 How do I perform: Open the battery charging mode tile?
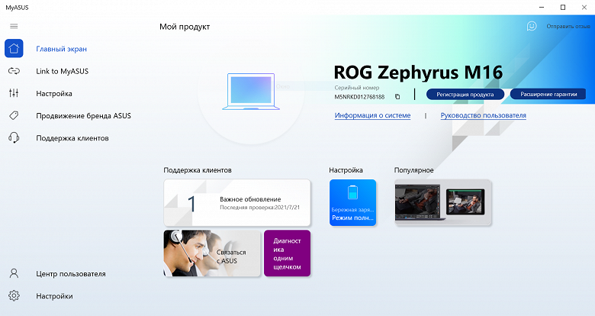353,203
